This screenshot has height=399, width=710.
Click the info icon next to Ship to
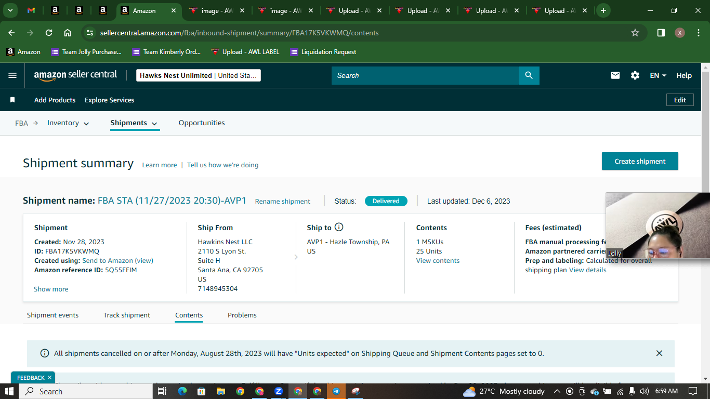(339, 227)
